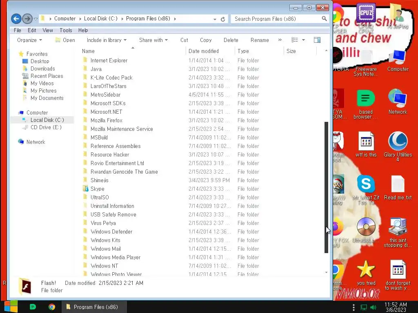418x313 pixels.
Task: Sort by the Date modified column header
Action: click(210, 51)
